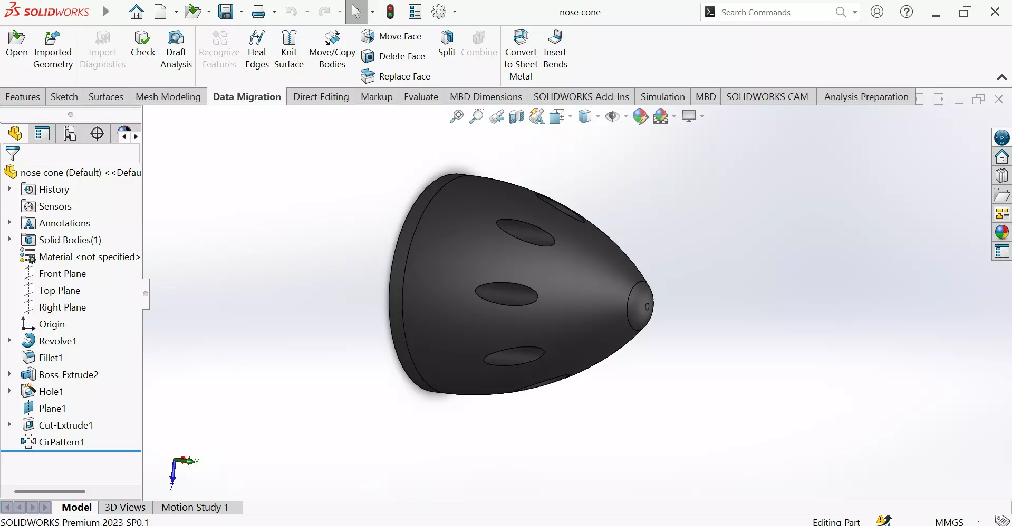
Task: Open the ConfigurationManager tab
Action: (70, 134)
